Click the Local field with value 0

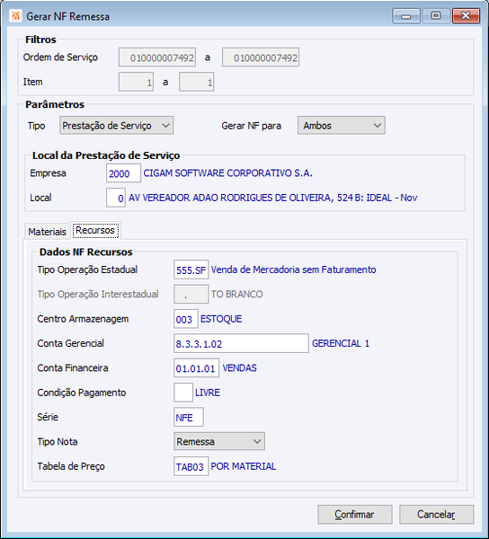click(116, 198)
